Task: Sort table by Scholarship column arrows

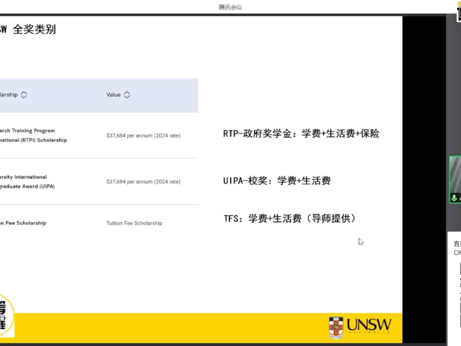Action: (24, 95)
